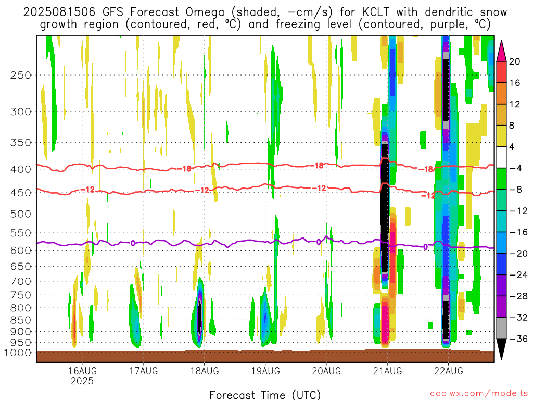Click the 600 pressure level label

click(x=21, y=251)
